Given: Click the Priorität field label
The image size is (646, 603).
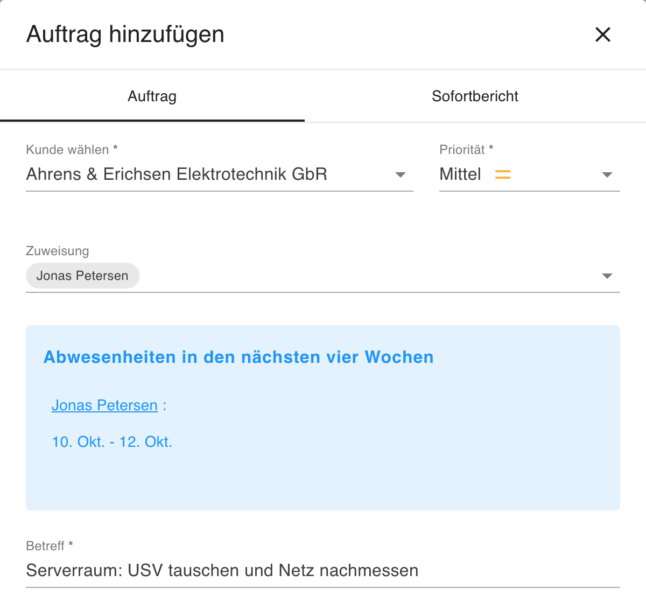Looking at the screenshot, I should 466,150.
